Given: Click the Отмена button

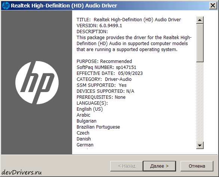Looking at the screenshot, I should (x=197, y=166).
